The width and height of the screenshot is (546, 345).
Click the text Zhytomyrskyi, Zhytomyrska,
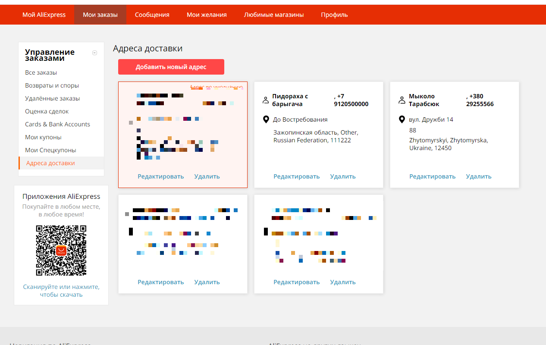pos(449,140)
